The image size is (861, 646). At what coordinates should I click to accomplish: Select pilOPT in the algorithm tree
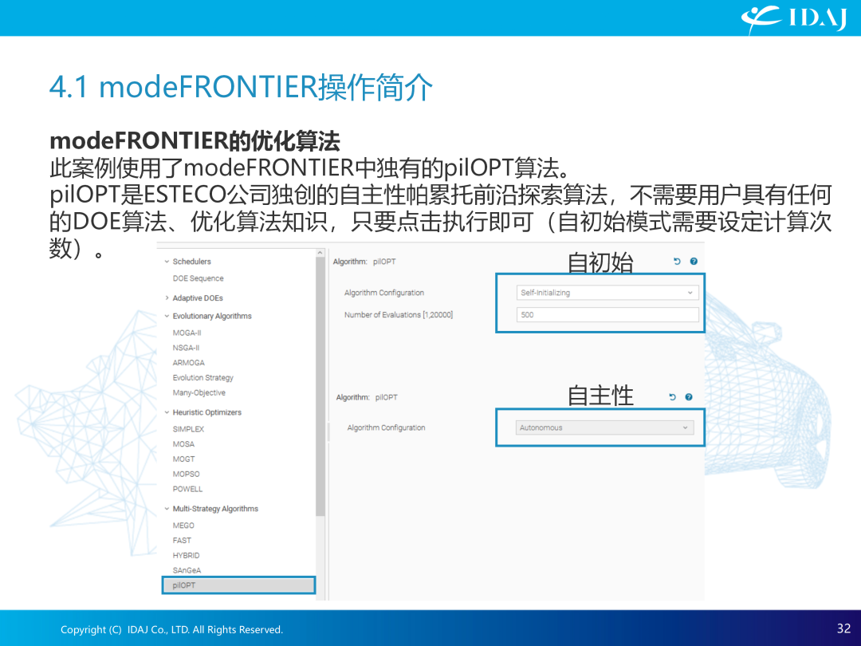point(239,585)
